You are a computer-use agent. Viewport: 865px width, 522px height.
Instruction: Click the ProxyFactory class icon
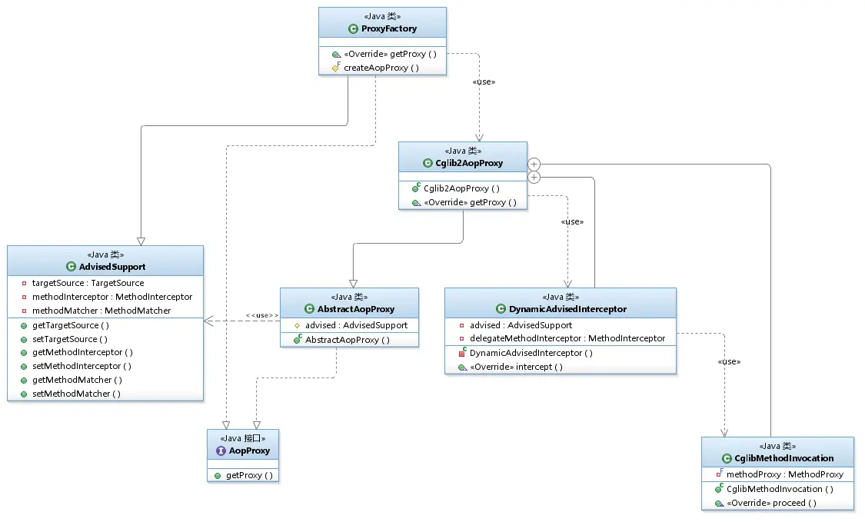pyautogui.click(x=353, y=28)
